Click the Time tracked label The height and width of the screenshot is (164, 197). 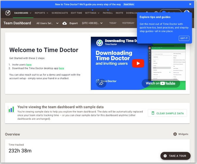coord(16,145)
